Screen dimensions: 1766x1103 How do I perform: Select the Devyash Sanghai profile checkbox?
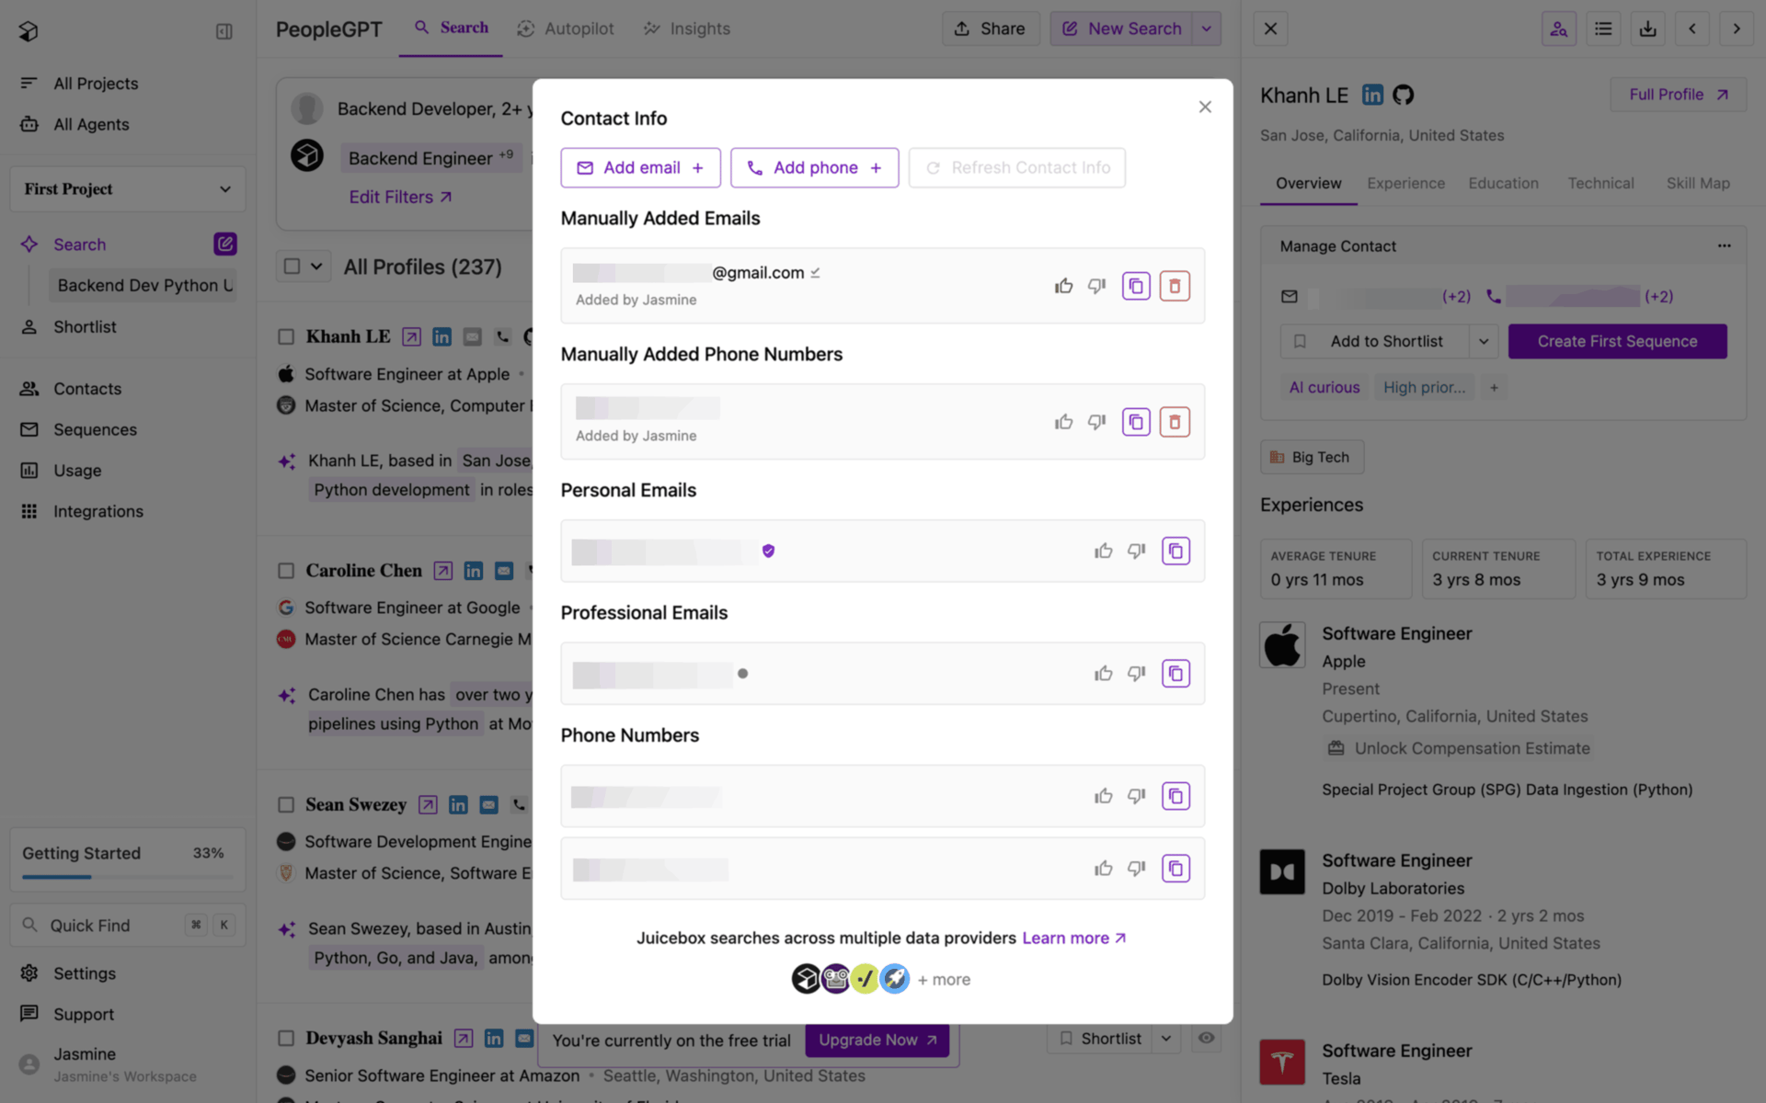[286, 1039]
